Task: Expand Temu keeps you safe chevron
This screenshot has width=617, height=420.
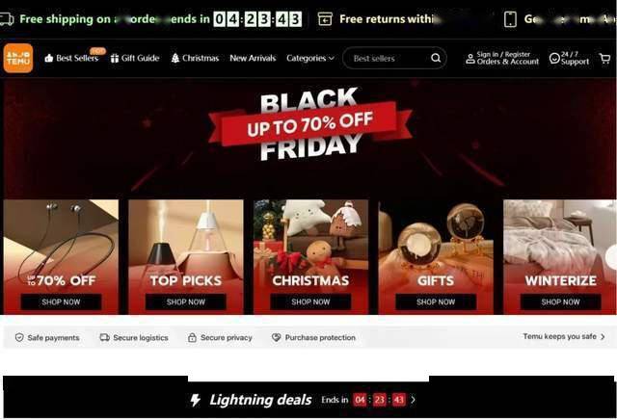Action: 603,336
